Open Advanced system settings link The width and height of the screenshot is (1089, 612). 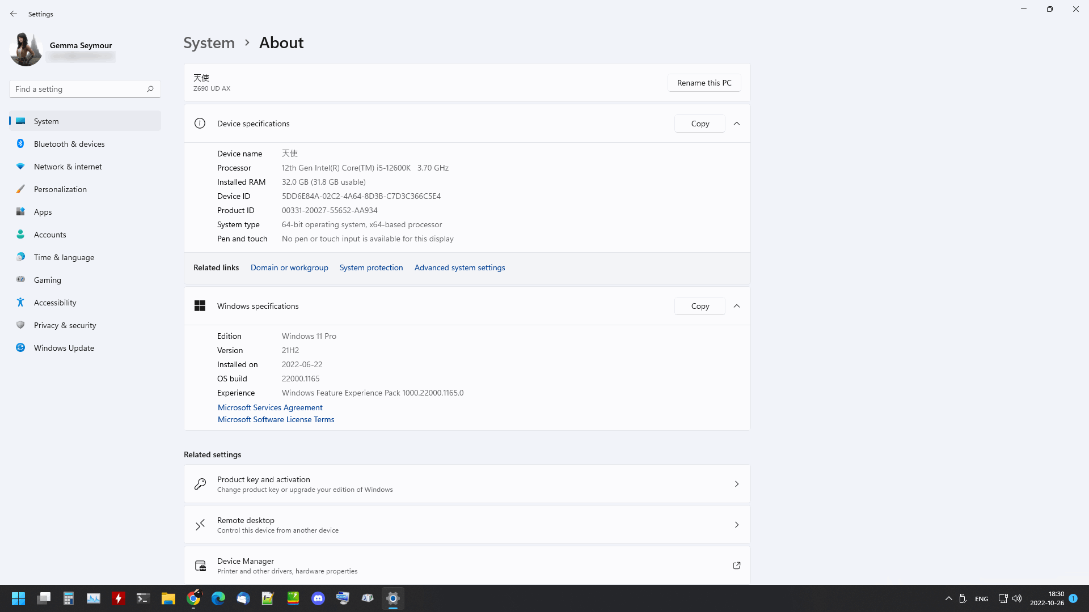coord(460,267)
